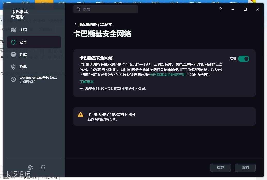267x180 pixels.
Task: Click the Performance monitor icon
Action: pos(13,55)
